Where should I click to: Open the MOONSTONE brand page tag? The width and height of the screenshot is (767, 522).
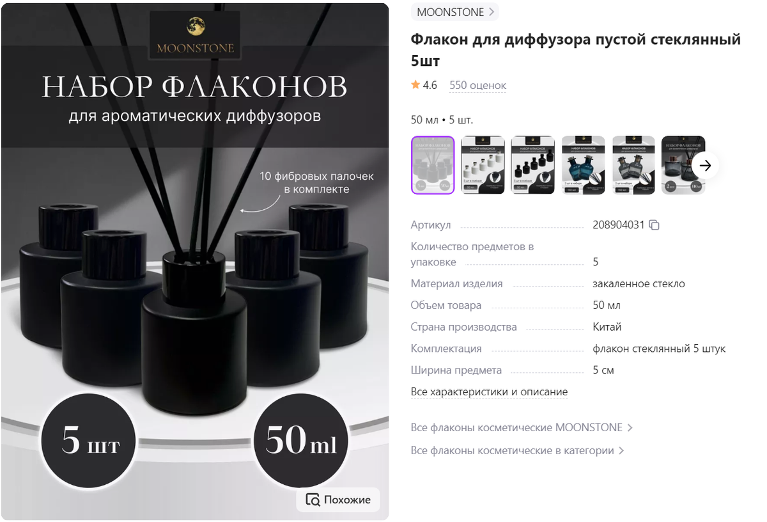coord(454,12)
